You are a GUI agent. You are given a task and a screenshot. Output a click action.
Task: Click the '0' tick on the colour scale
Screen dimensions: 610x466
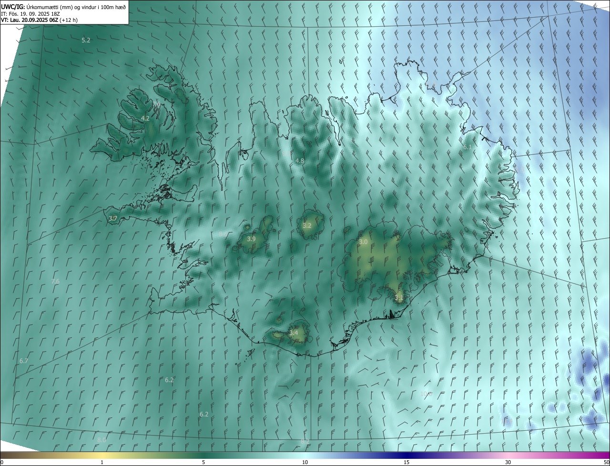pyautogui.click(x=2, y=462)
